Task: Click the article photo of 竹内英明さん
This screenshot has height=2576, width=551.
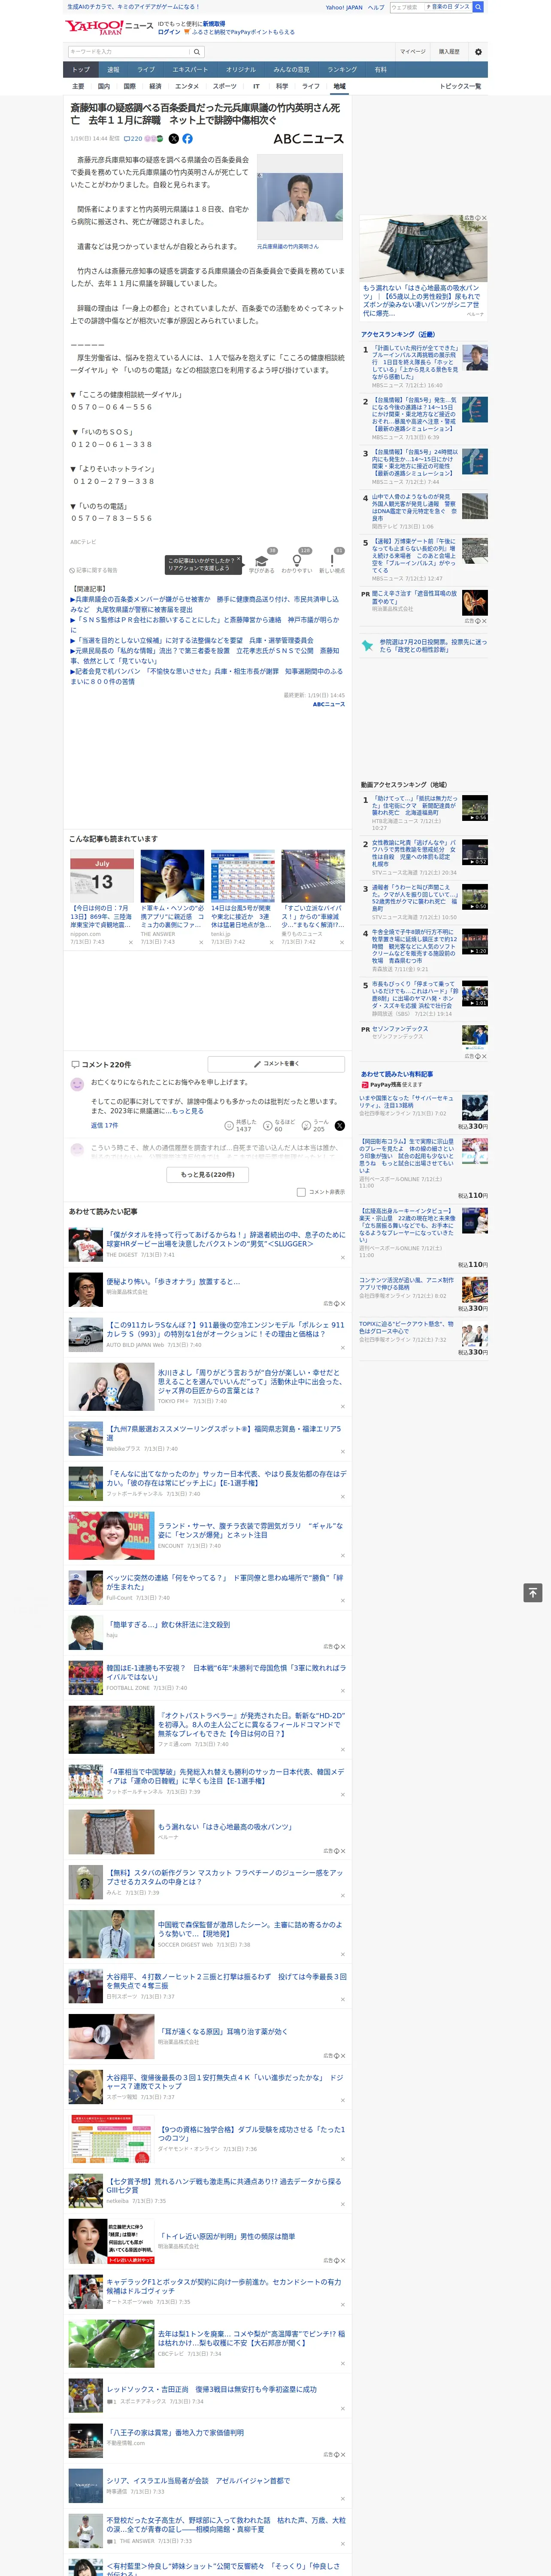Action: point(299,197)
